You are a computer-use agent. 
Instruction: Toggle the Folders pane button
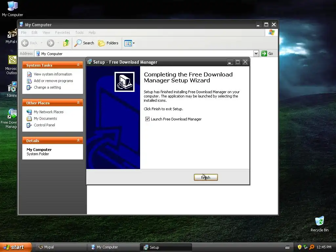108,43
